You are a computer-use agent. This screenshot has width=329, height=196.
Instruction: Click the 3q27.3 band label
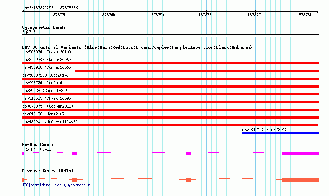tap(29, 32)
